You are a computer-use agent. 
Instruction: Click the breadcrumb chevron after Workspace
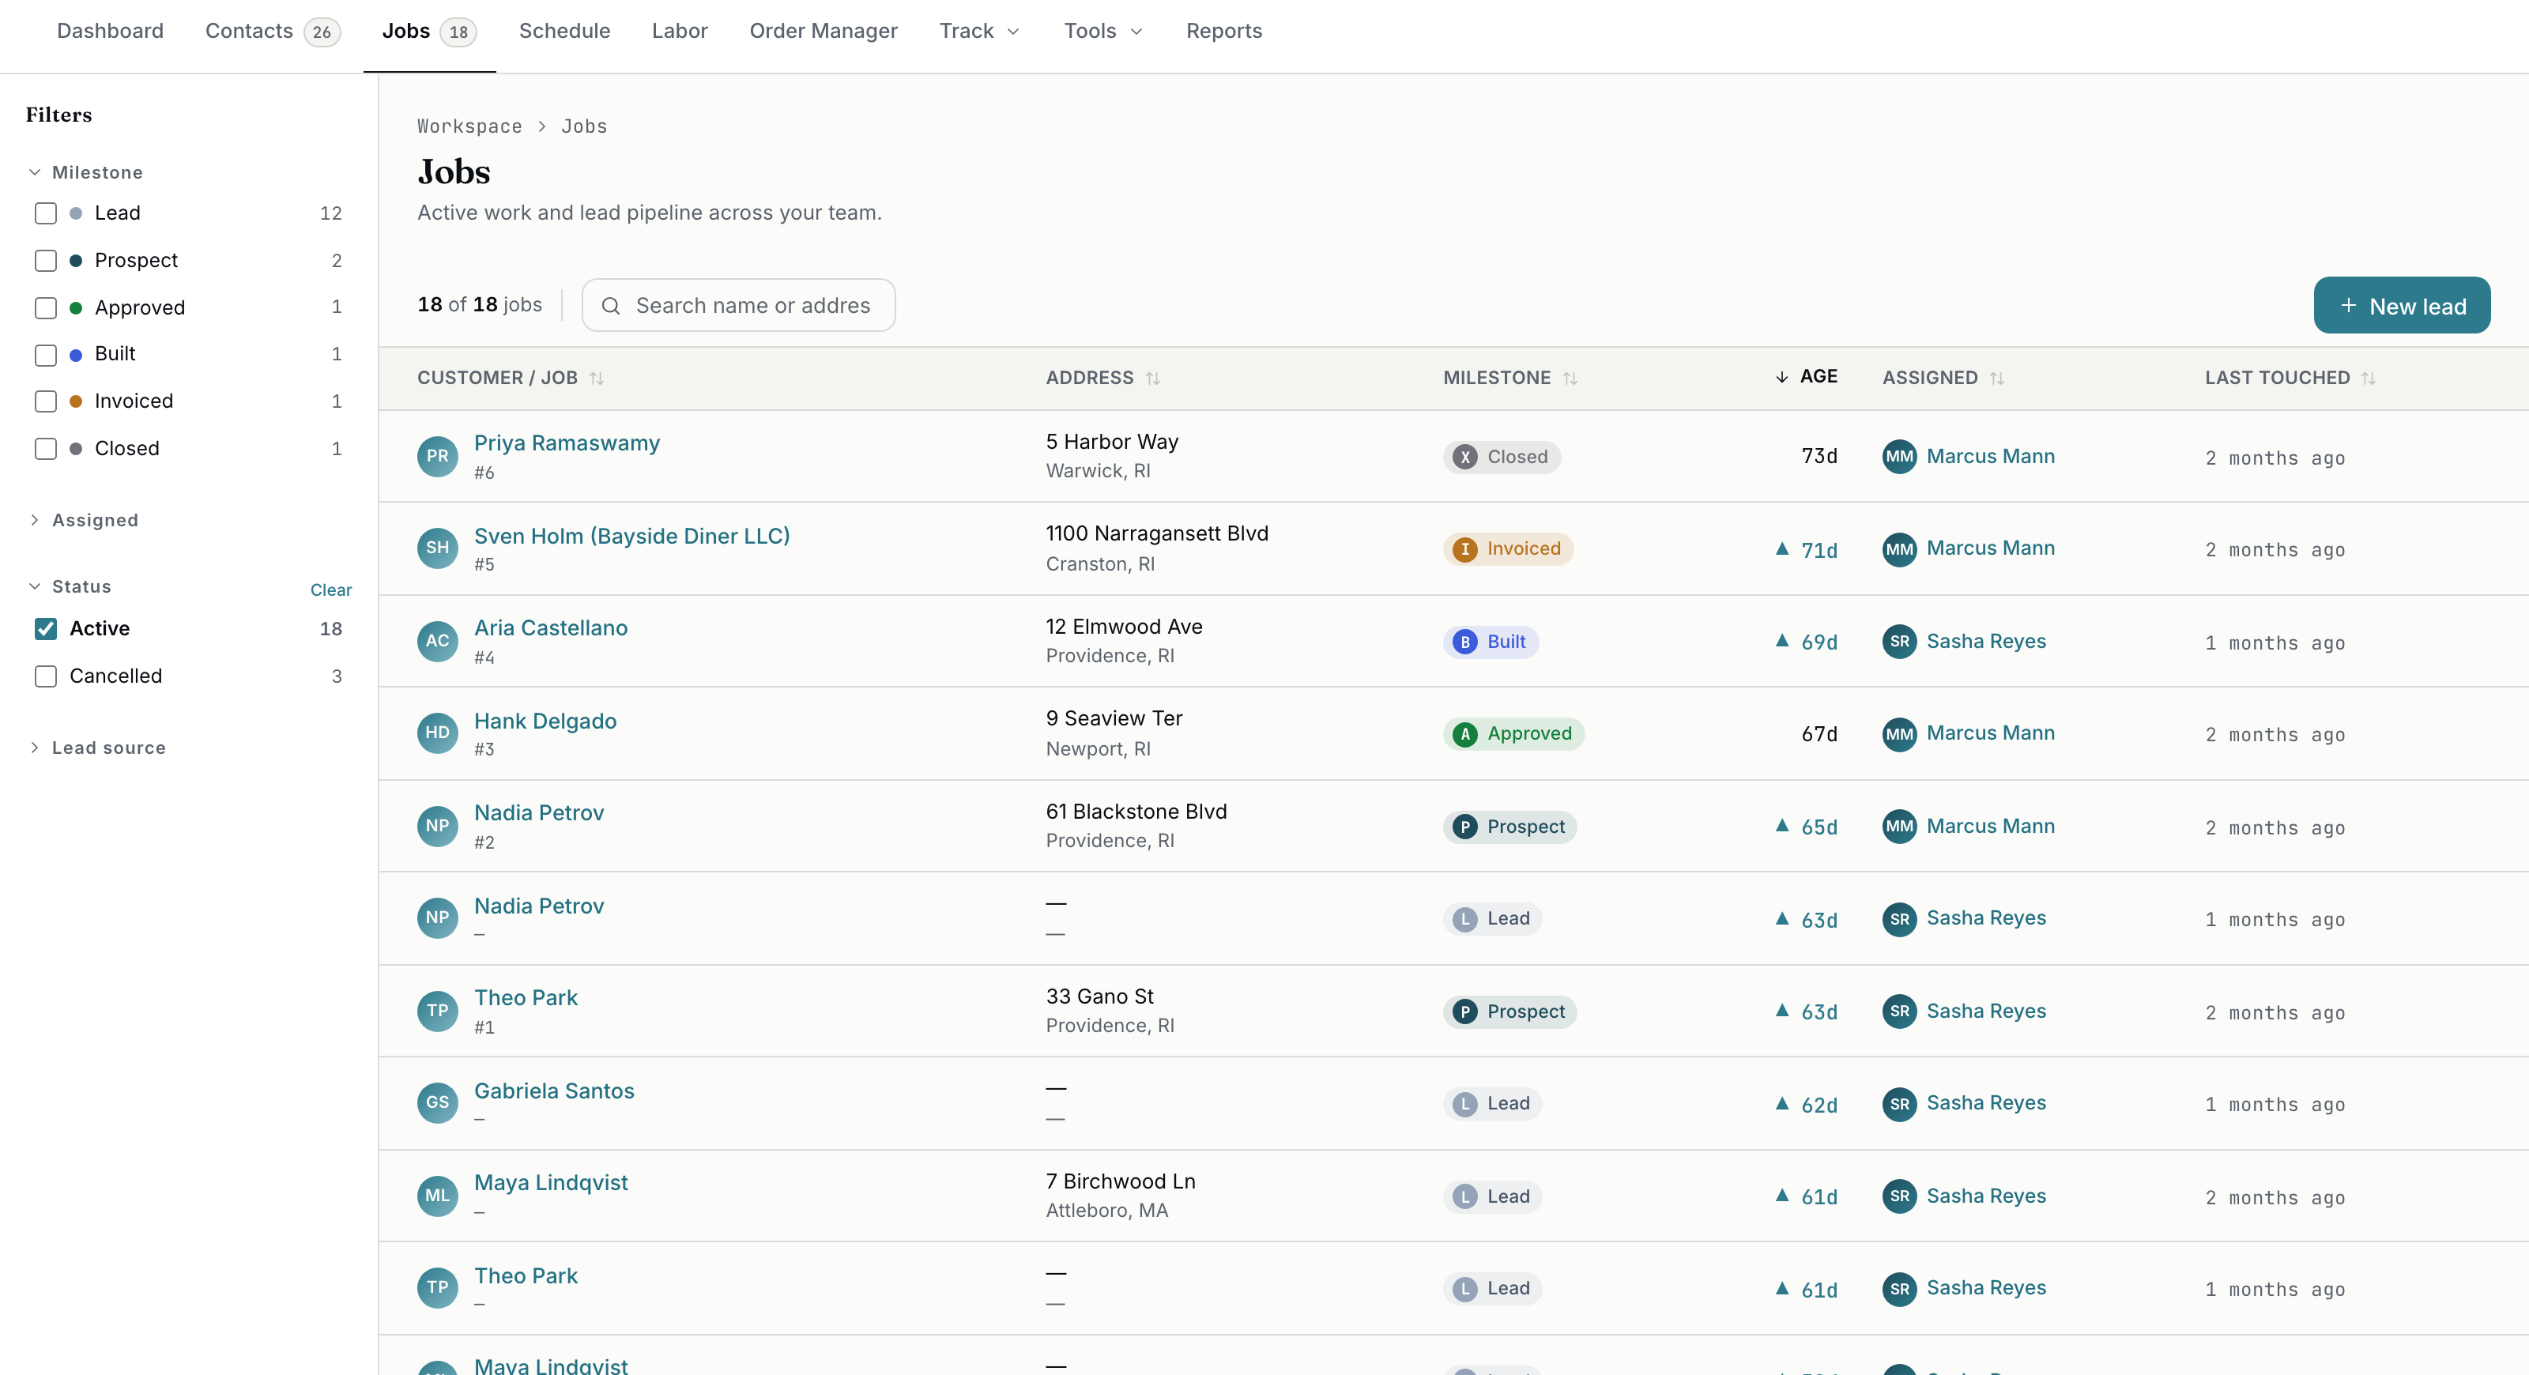(x=542, y=126)
